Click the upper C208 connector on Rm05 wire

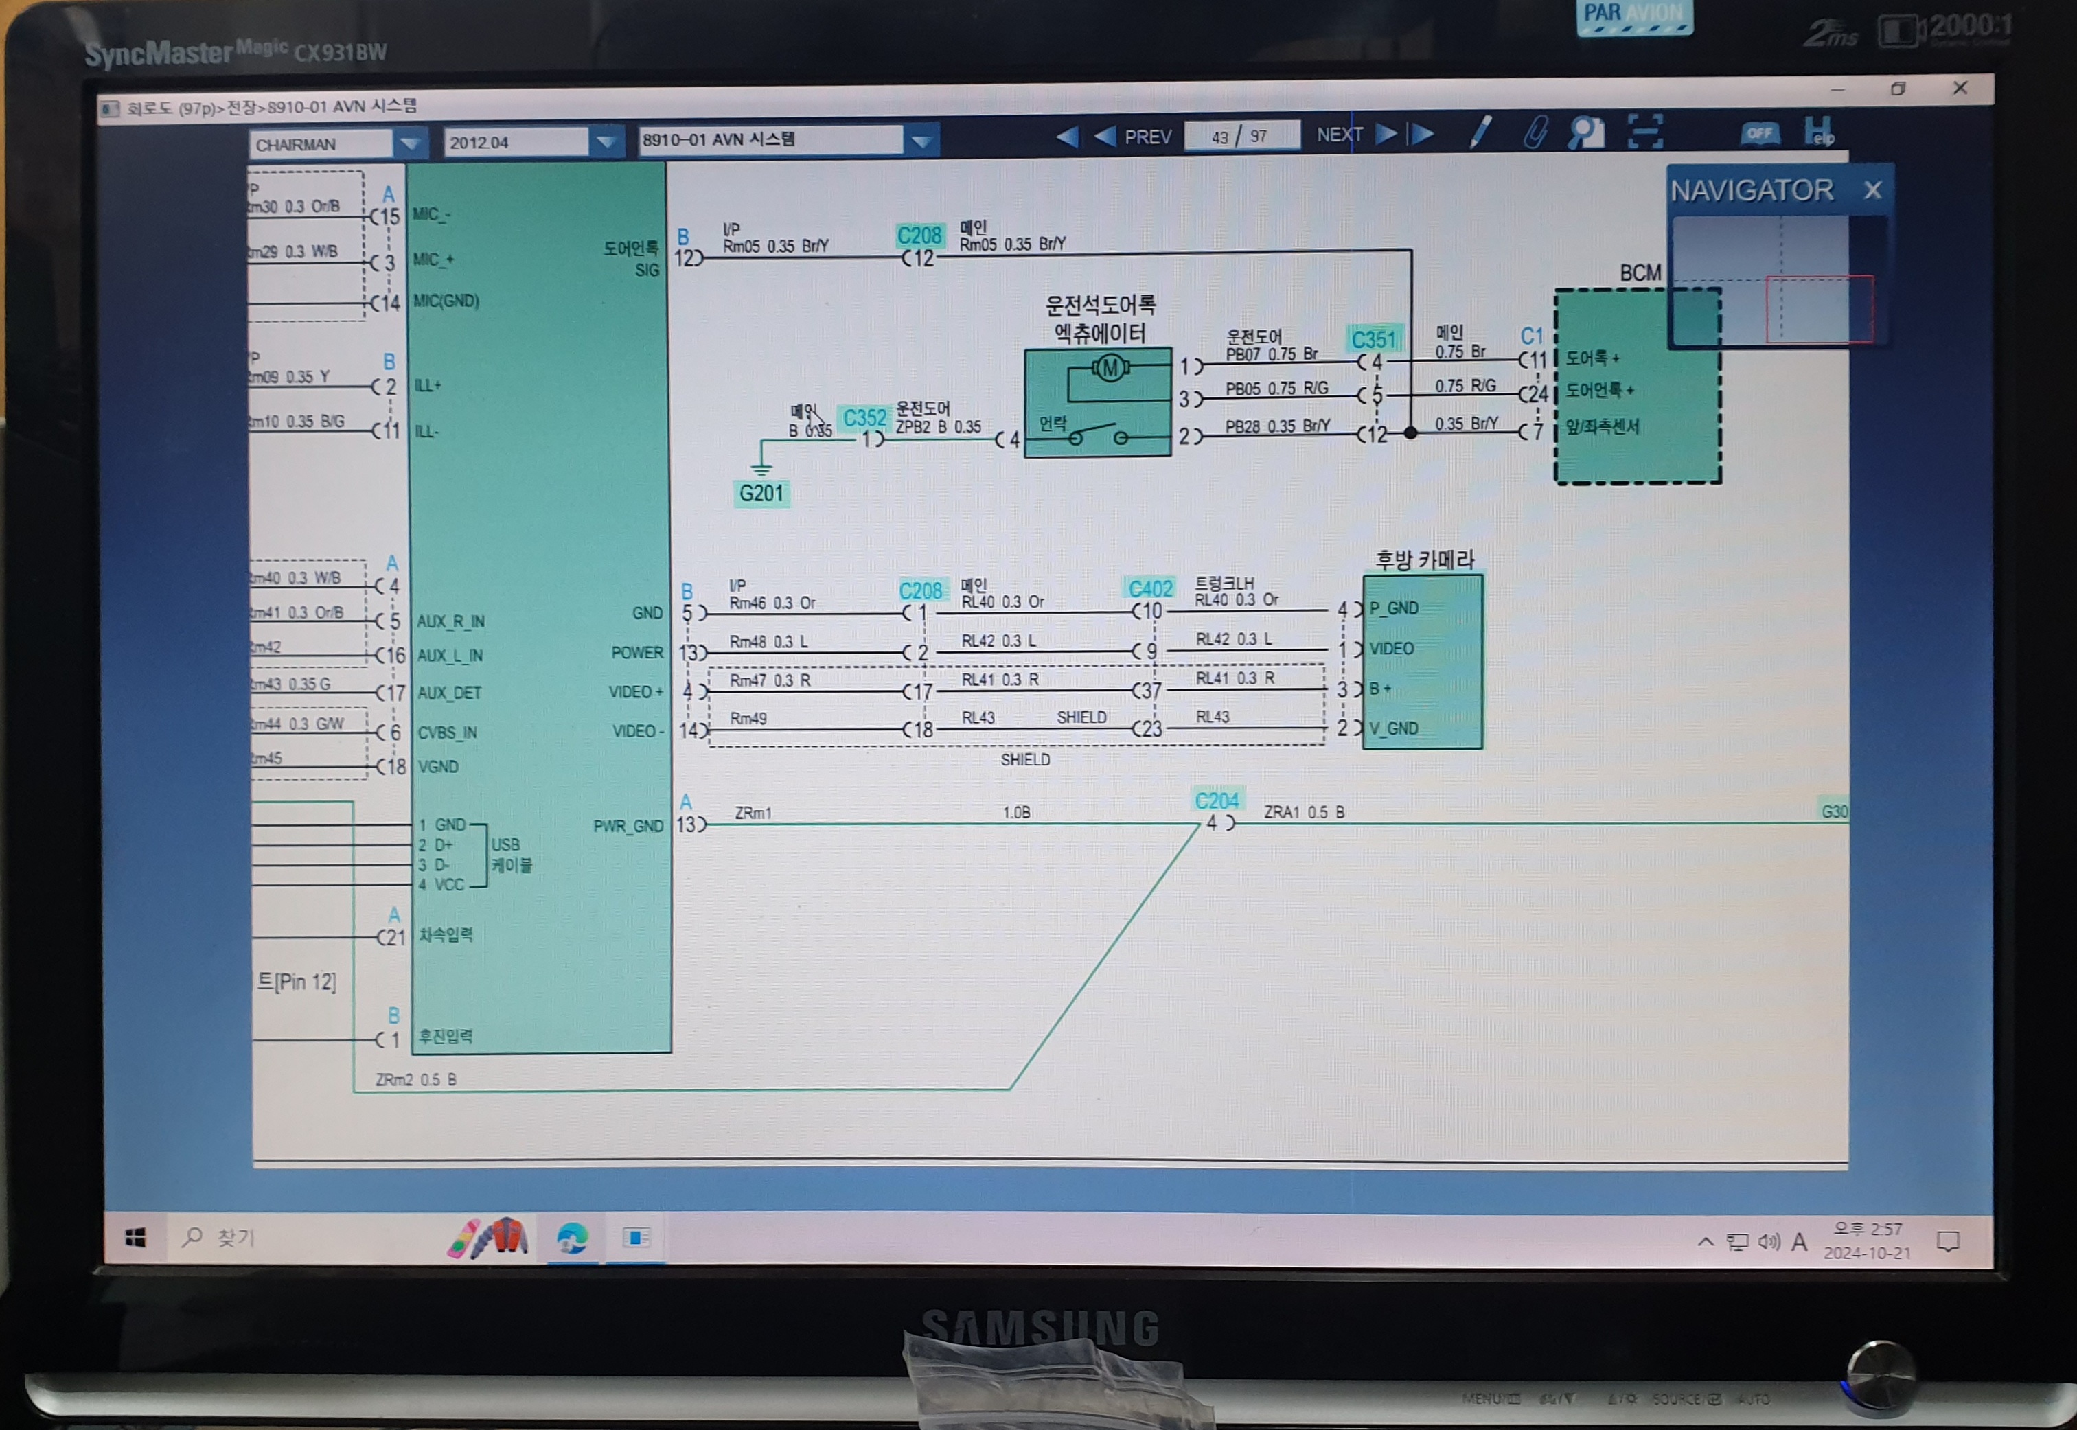click(919, 235)
